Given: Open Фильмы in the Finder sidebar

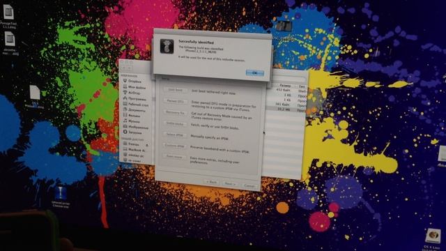Looking at the screenshot, I should coord(132,116).
